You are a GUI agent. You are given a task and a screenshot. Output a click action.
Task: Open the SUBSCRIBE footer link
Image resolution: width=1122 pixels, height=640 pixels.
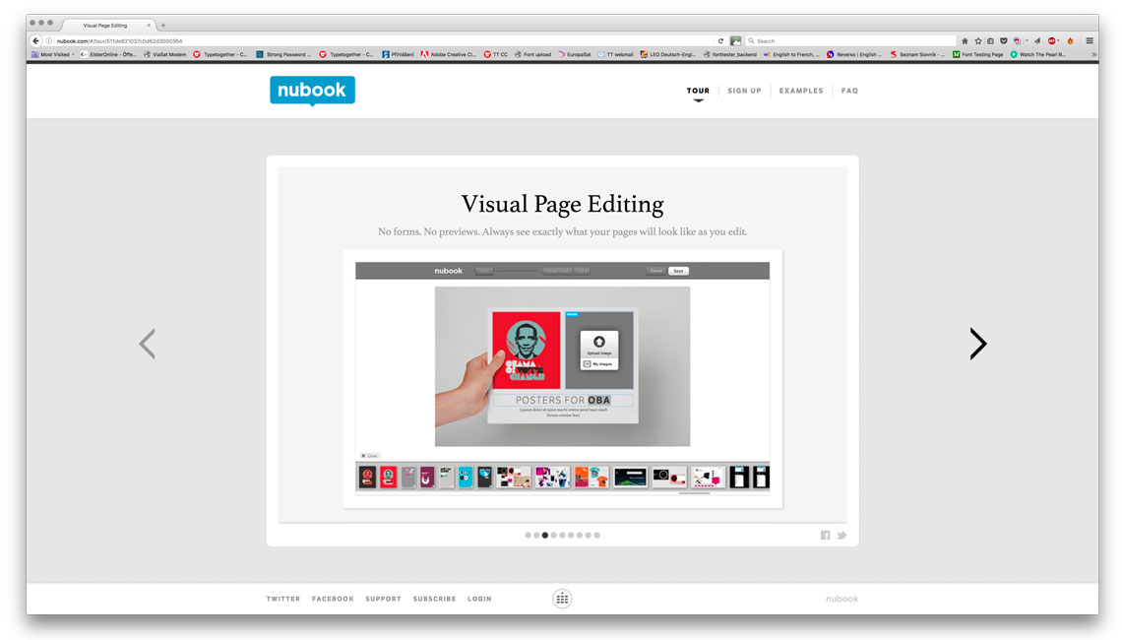point(434,599)
